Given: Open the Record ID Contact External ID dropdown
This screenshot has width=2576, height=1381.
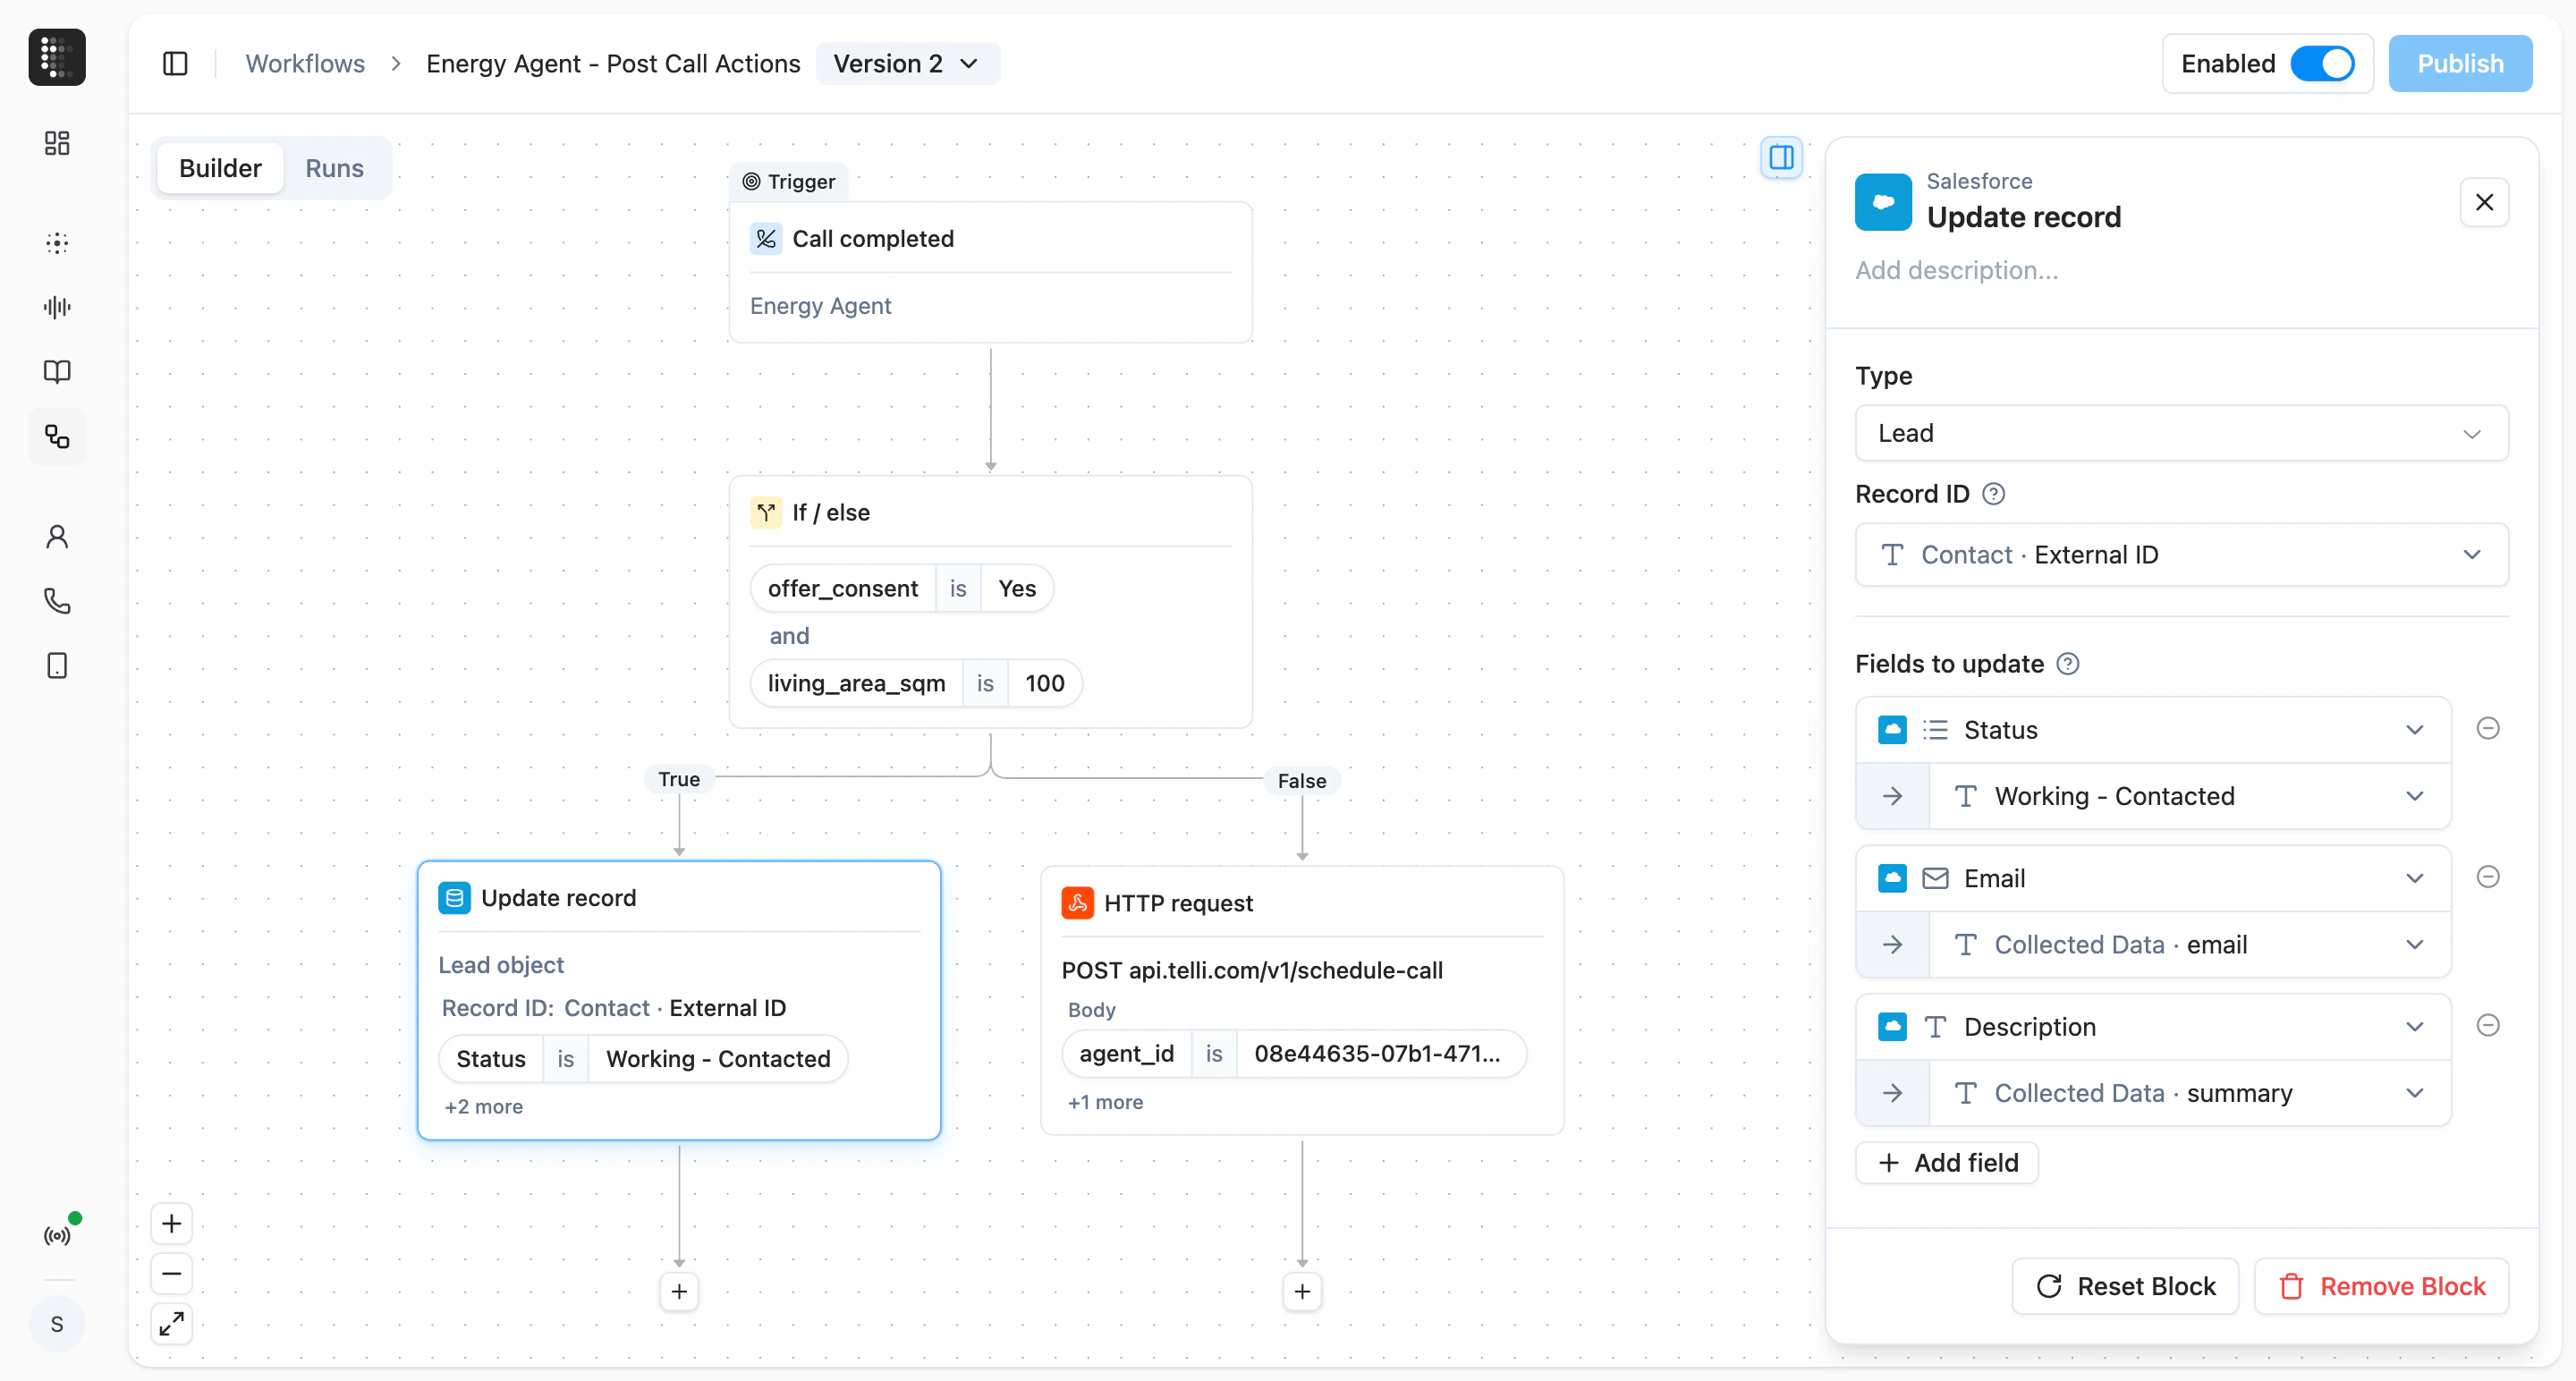Looking at the screenshot, I should click(2181, 555).
